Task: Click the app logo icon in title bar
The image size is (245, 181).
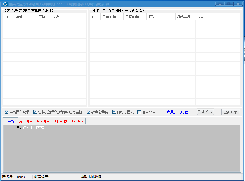Action: (5, 4)
